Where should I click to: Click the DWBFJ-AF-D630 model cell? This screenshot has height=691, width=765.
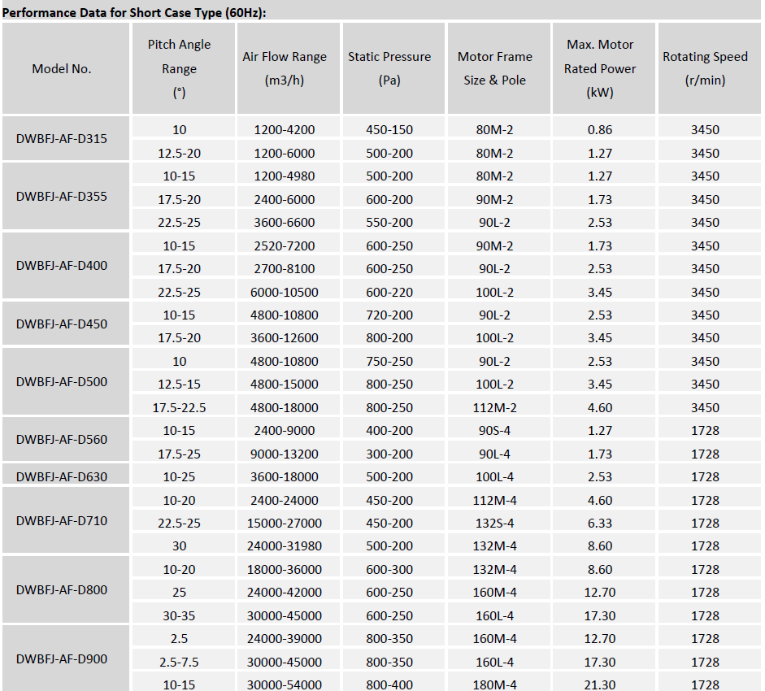pos(62,476)
